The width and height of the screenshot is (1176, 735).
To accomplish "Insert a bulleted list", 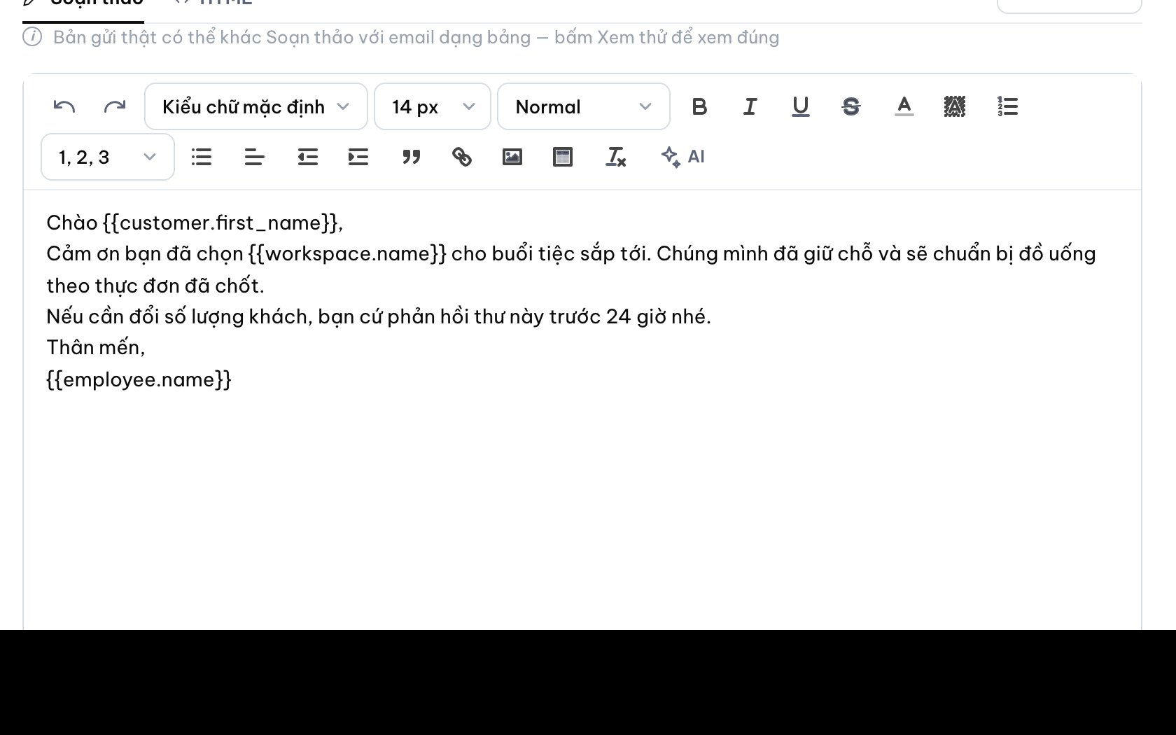I will click(202, 157).
